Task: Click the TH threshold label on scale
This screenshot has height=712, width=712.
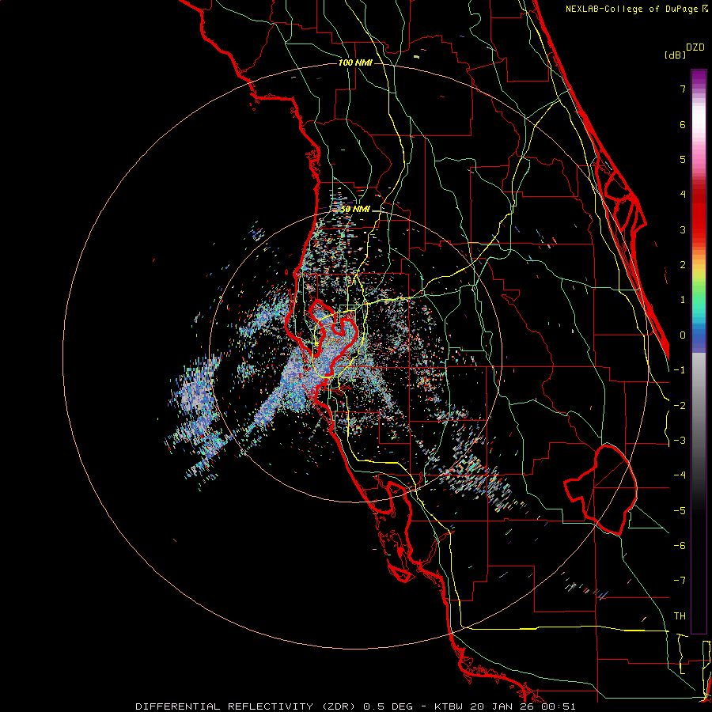Action: coord(680,616)
